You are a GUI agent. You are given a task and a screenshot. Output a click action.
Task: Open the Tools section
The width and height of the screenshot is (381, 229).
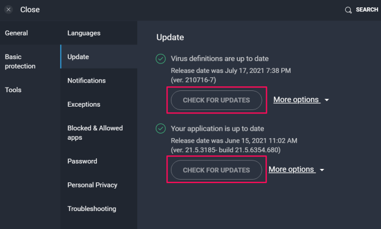click(x=13, y=90)
